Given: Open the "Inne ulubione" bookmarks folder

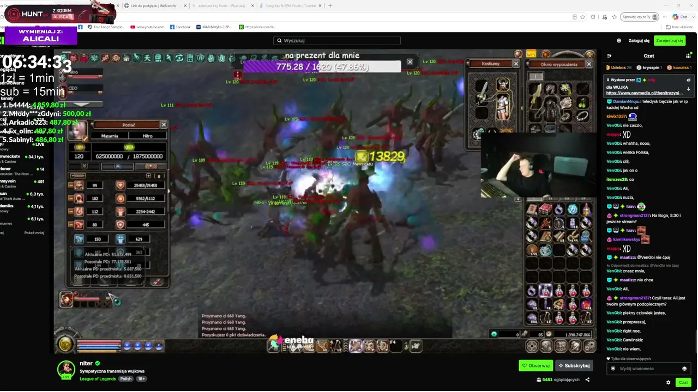Looking at the screenshot, I should tap(679, 27).
